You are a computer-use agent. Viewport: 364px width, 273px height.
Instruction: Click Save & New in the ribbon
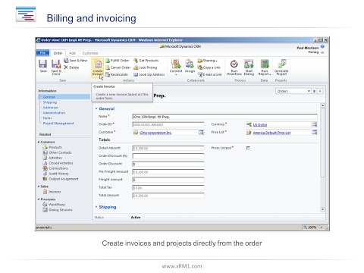click(x=75, y=61)
